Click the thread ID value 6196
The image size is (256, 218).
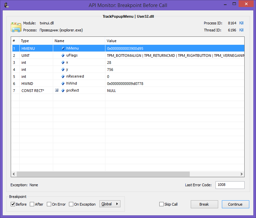[x=232, y=30]
